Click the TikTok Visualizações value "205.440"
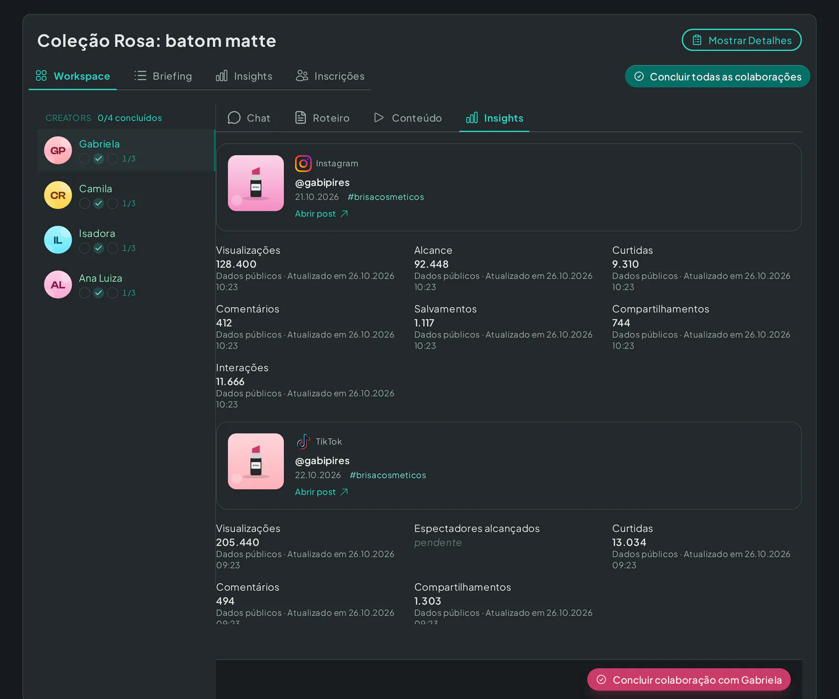The width and height of the screenshot is (839, 699). (238, 542)
